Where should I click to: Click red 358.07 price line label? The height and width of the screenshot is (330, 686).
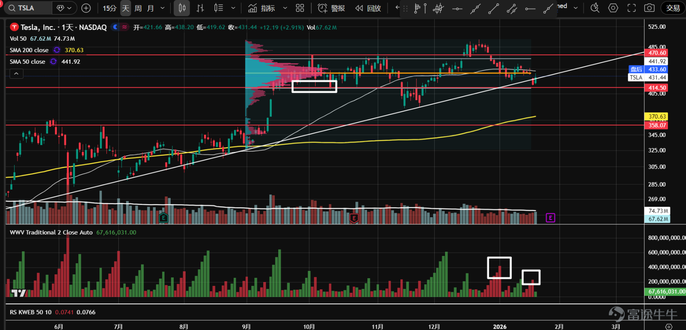click(x=657, y=125)
